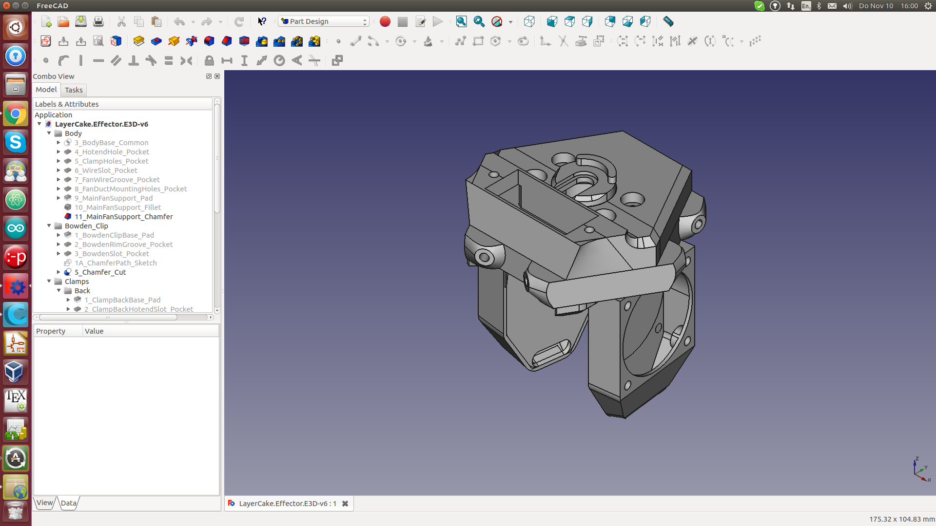Open the Measure distance ruler tool
The image size is (936, 526).
pos(668,21)
